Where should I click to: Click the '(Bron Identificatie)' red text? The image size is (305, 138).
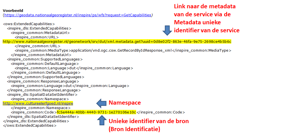pyautogui.click(x=134, y=129)
